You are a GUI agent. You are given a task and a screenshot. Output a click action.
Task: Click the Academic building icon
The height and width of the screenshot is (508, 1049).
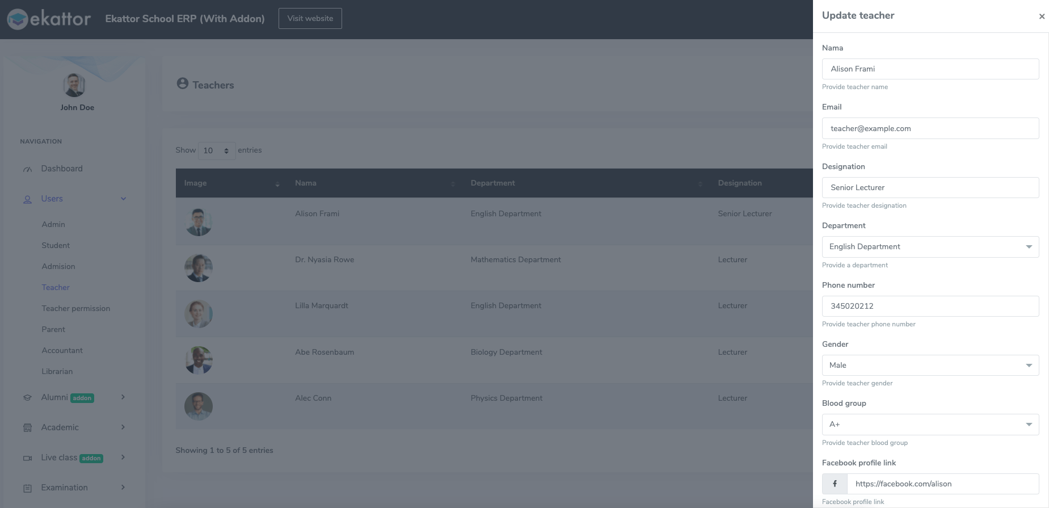(x=27, y=428)
